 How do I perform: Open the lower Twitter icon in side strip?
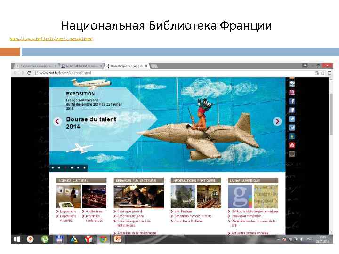292,127
